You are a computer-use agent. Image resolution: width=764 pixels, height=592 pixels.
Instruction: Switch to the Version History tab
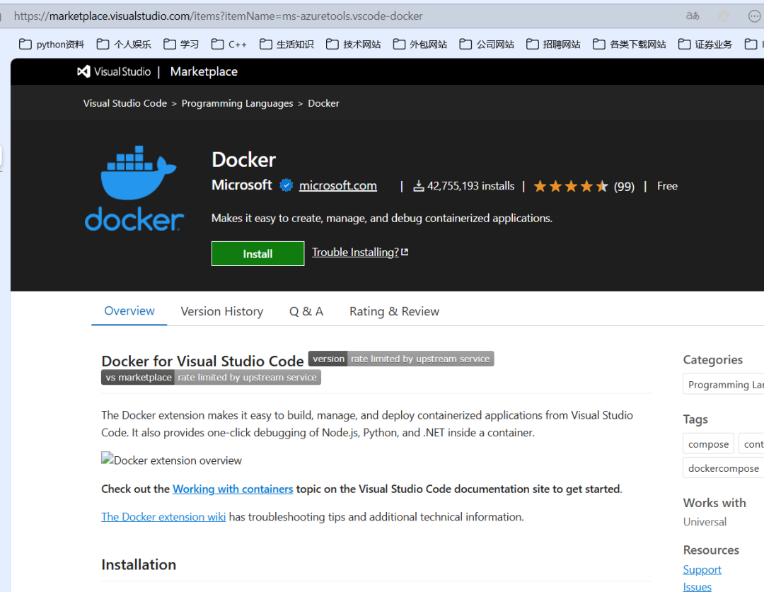(x=221, y=311)
